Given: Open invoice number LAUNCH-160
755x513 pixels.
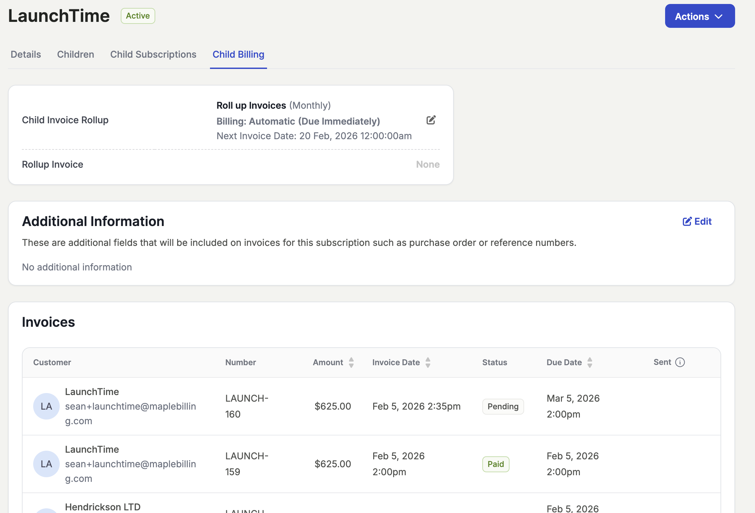Looking at the screenshot, I should 246,406.
